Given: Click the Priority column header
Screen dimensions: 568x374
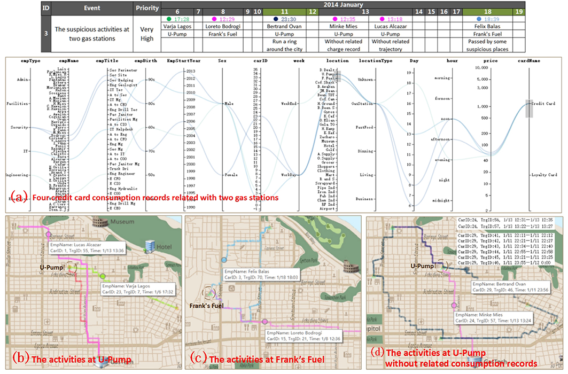Looking at the screenshot, I should tap(147, 8).
